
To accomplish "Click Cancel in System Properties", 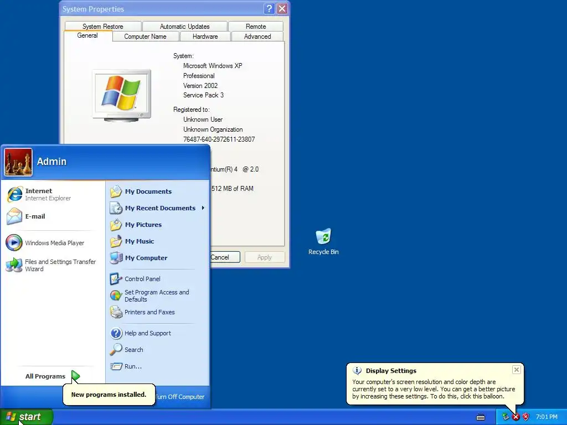I will tap(225, 257).
